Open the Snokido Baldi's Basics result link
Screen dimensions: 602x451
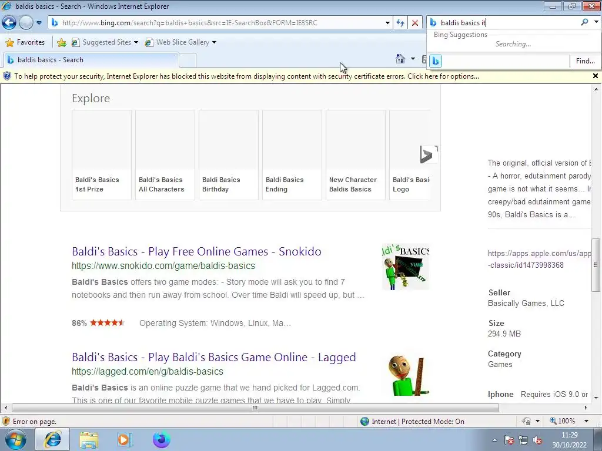pyautogui.click(x=196, y=251)
